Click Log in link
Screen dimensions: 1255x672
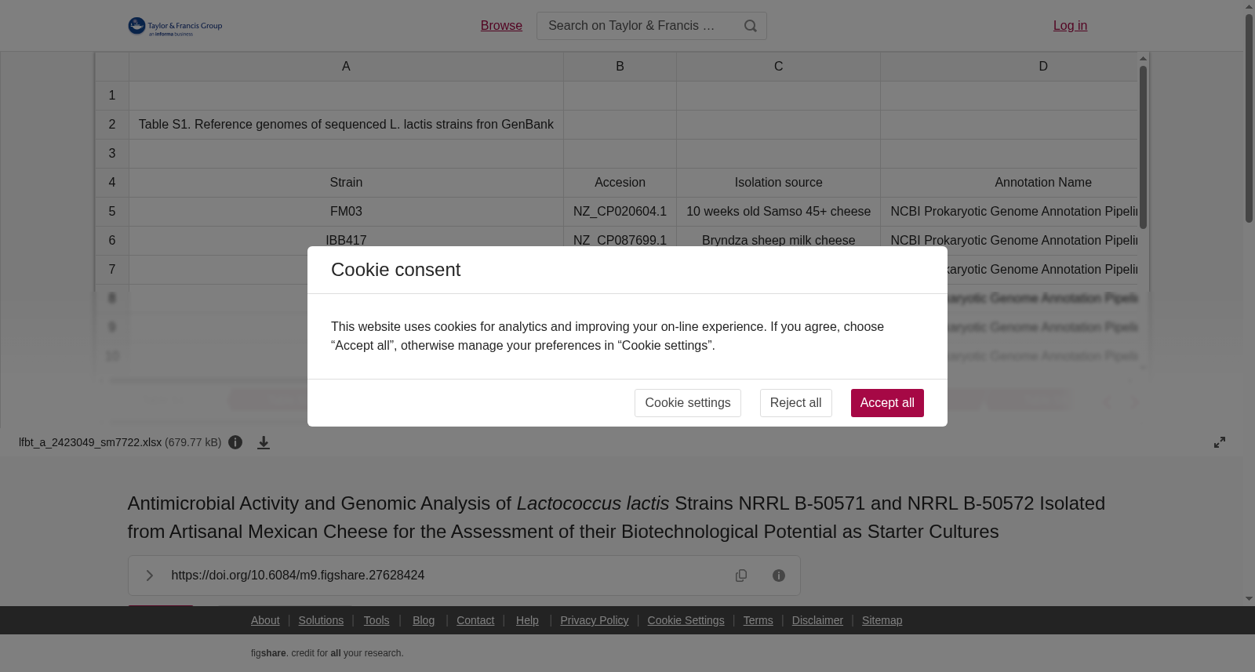(1070, 26)
